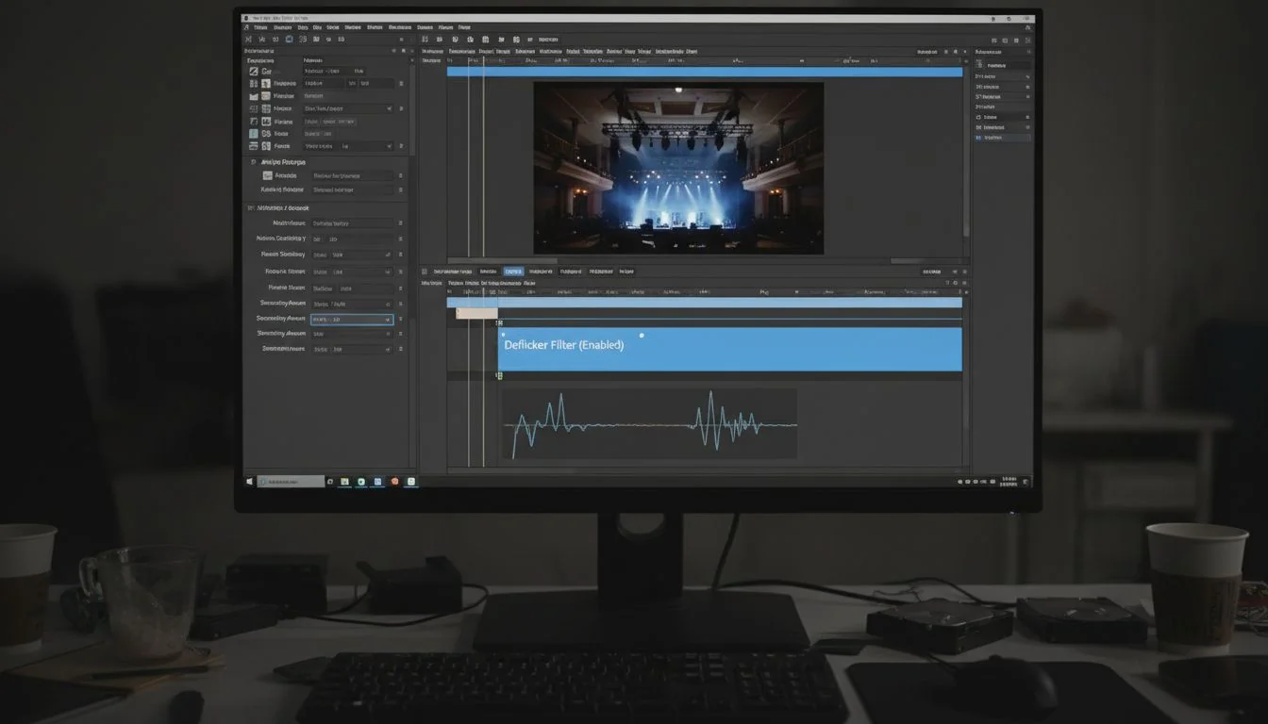This screenshot has width=1268, height=724.
Task: Click the concert stage video preview
Action: coord(678,168)
